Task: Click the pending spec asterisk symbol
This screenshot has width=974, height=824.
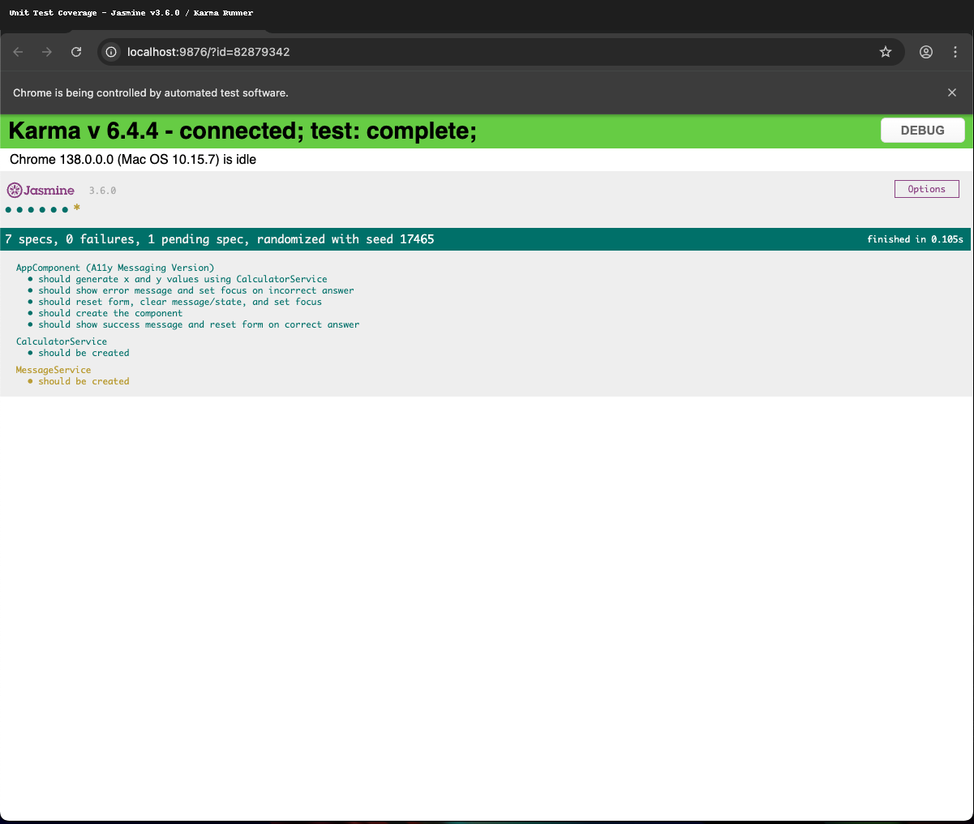Action: pyautogui.click(x=77, y=209)
